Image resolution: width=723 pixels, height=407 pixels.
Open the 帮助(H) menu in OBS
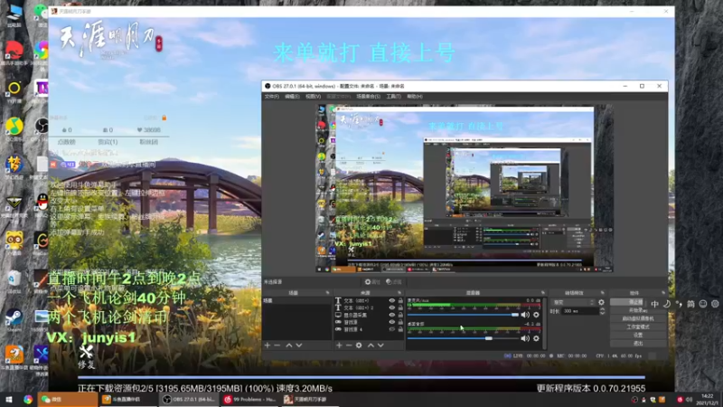(415, 97)
